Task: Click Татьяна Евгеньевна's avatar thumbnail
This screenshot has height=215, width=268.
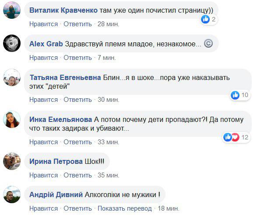Action: pos(12,78)
